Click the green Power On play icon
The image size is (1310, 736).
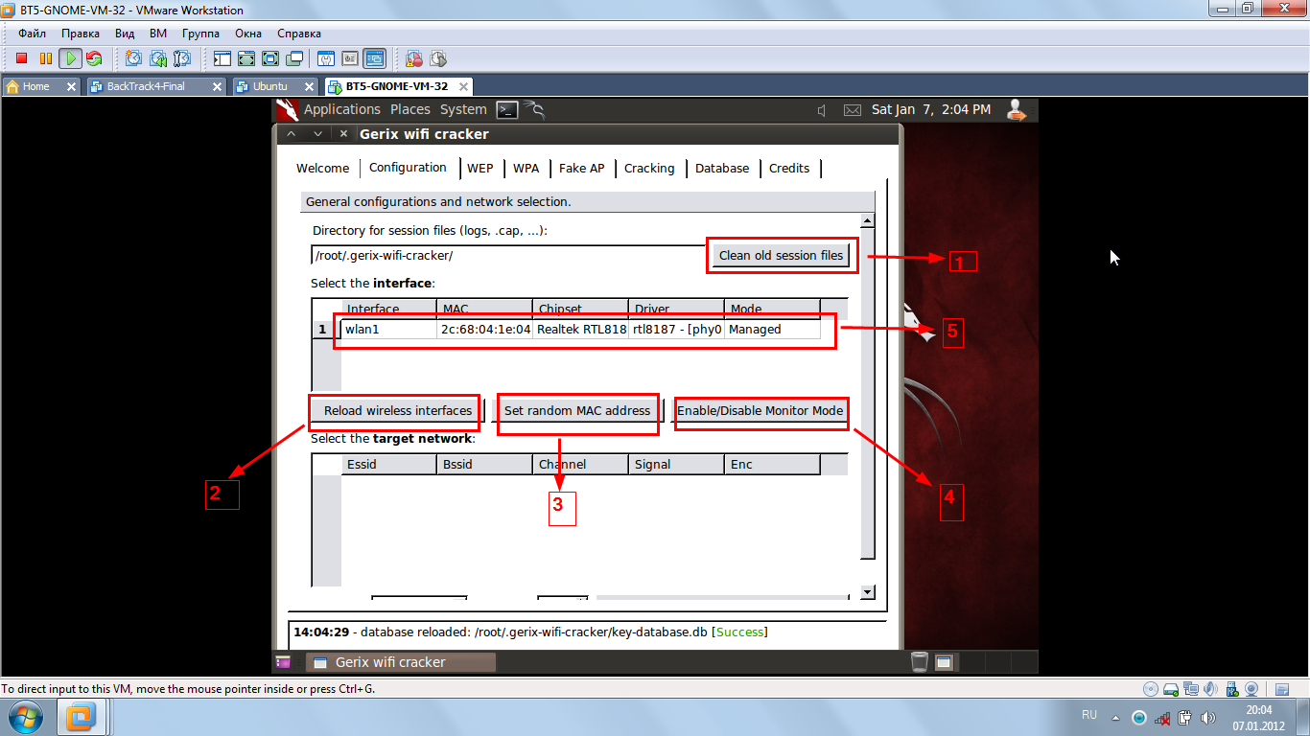pyautogui.click(x=70, y=58)
